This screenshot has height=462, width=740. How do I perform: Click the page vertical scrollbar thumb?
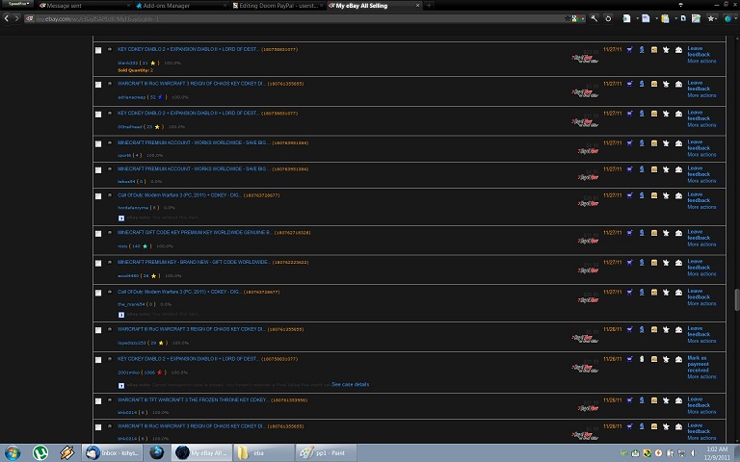[x=737, y=300]
